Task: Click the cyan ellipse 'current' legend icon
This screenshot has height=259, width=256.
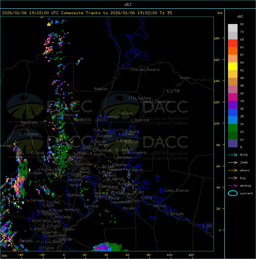Action: point(233,193)
